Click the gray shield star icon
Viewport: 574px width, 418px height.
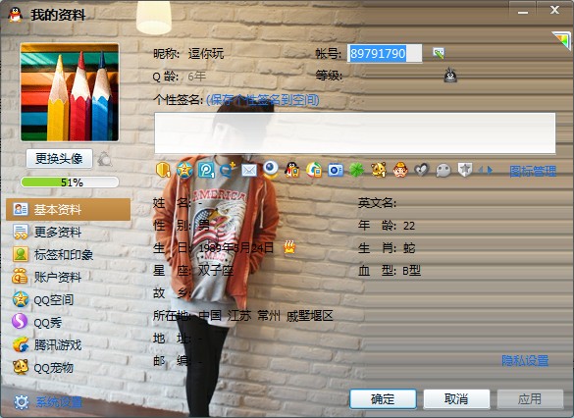465,170
